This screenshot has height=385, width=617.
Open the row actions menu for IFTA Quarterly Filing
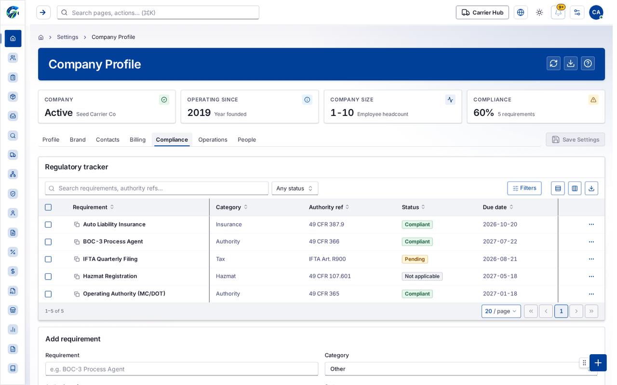point(591,259)
